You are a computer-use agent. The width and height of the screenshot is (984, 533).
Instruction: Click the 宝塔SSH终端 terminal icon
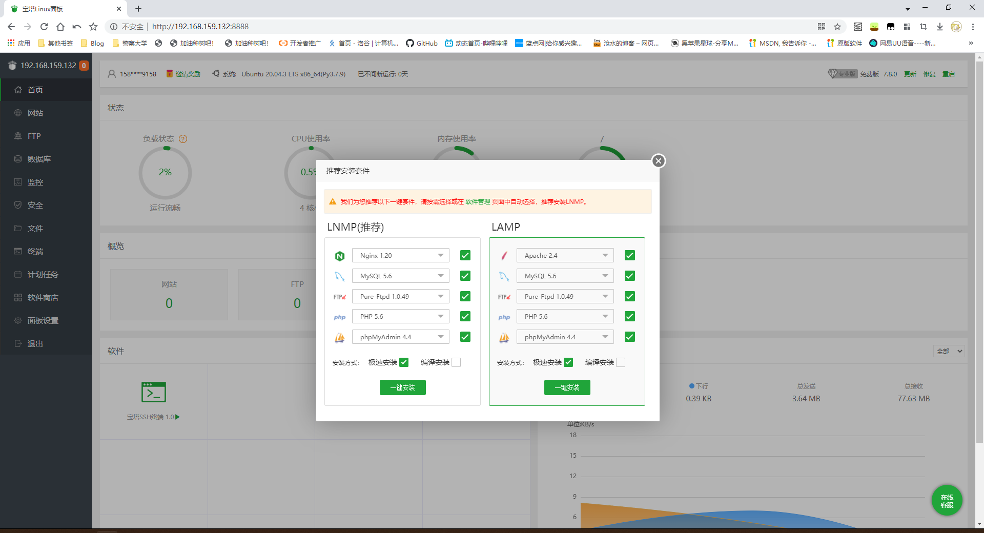pos(153,392)
